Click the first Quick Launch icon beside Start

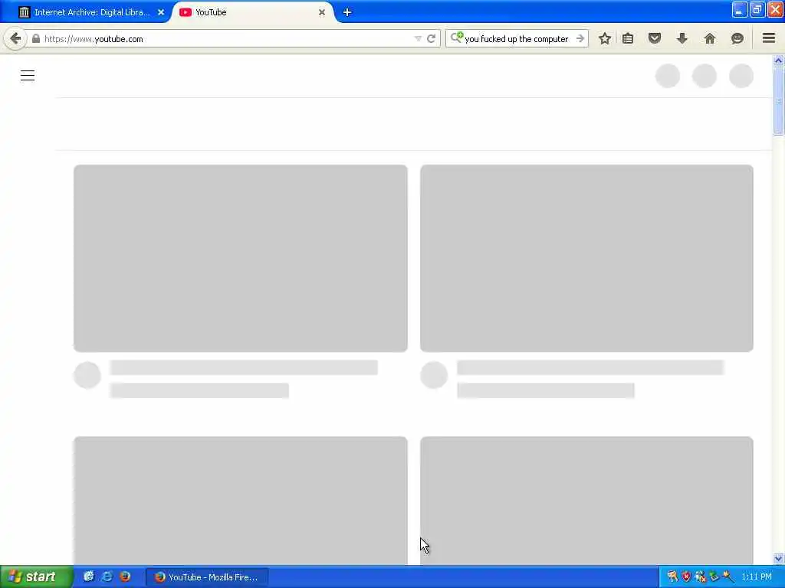pos(89,577)
